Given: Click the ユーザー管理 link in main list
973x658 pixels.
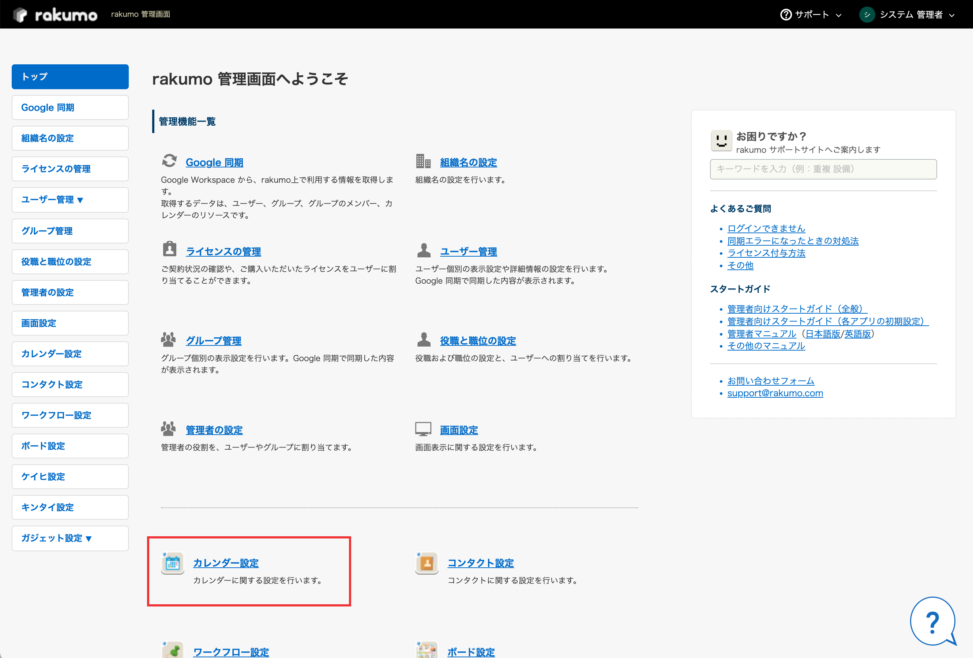Looking at the screenshot, I should click(x=469, y=252).
